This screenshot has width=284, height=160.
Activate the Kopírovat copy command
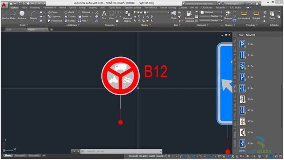click(54, 16)
